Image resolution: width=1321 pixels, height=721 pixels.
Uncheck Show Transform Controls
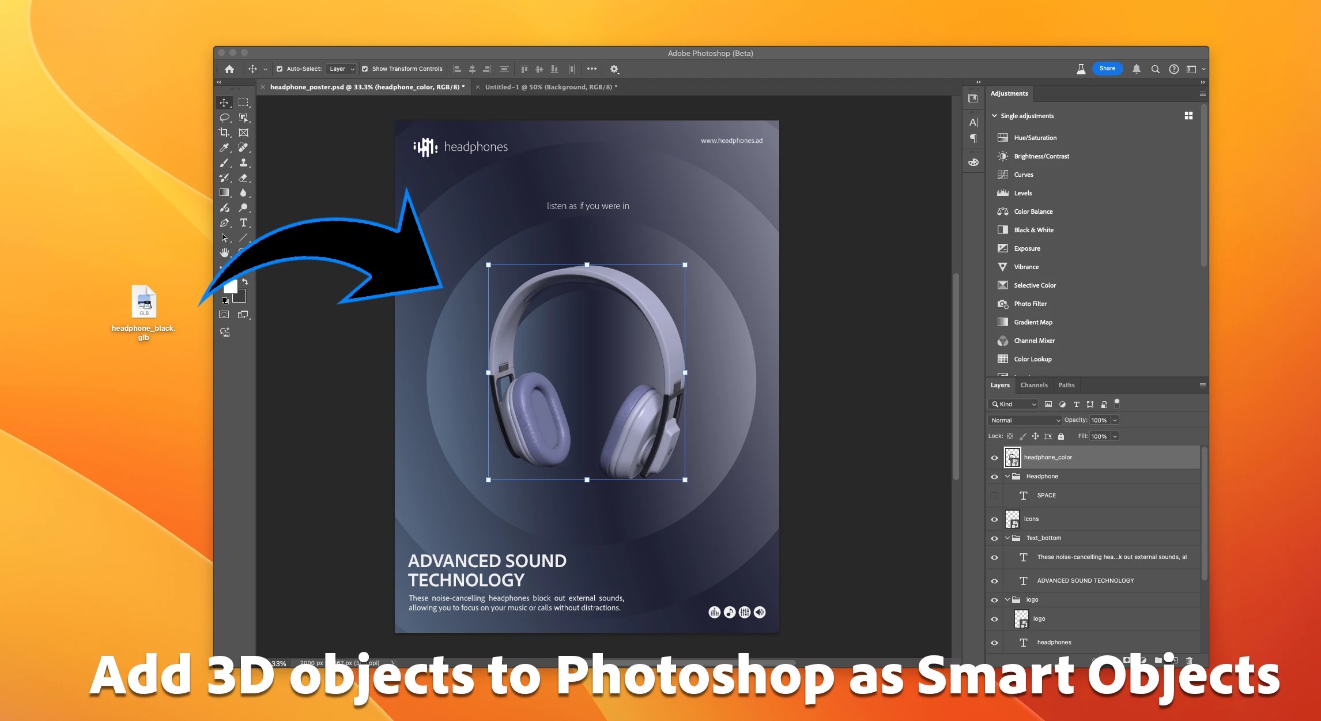click(365, 69)
